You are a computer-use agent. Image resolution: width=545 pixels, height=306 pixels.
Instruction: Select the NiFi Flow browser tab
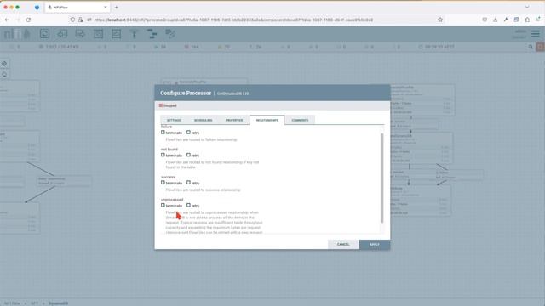(77, 8)
